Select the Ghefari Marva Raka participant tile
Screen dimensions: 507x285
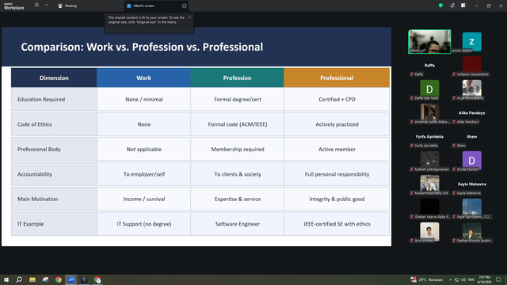tap(429, 208)
